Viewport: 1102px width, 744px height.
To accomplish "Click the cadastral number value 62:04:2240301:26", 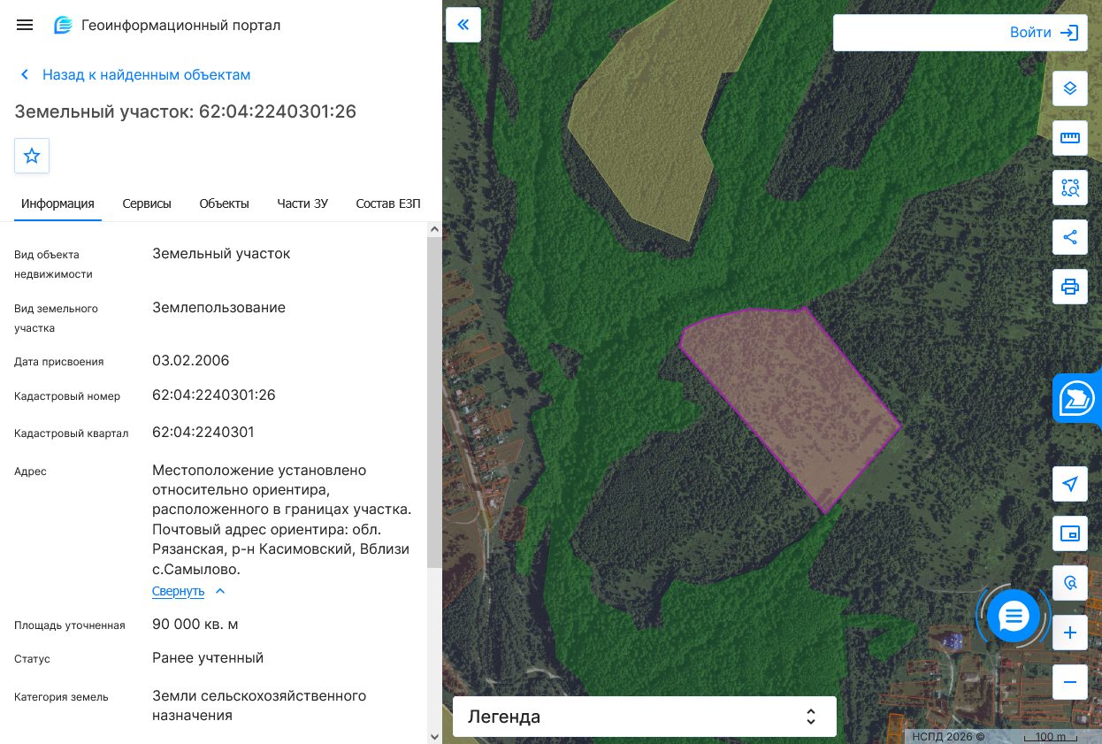I will [214, 395].
